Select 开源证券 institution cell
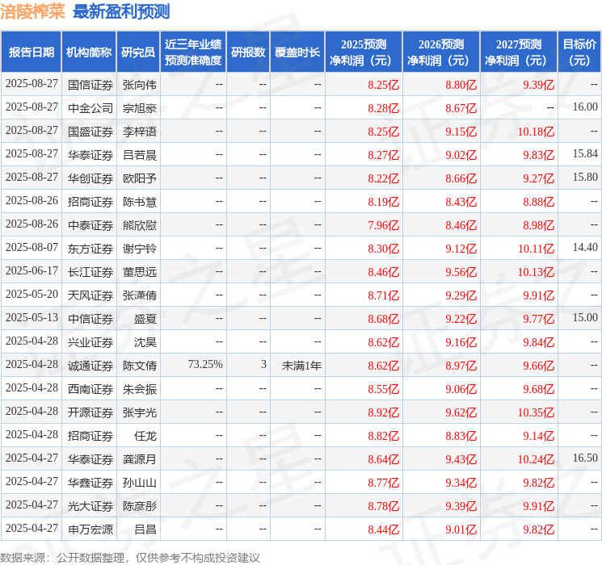Screen dimensions: 602x565 click(x=91, y=412)
